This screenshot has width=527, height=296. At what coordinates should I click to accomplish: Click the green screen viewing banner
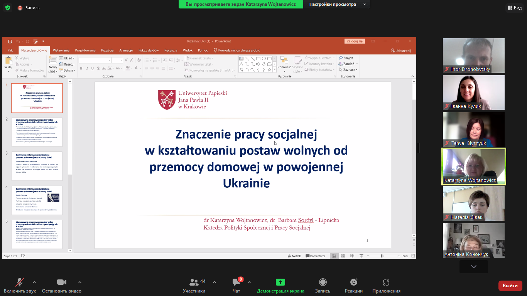pyautogui.click(x=241, y=4)
